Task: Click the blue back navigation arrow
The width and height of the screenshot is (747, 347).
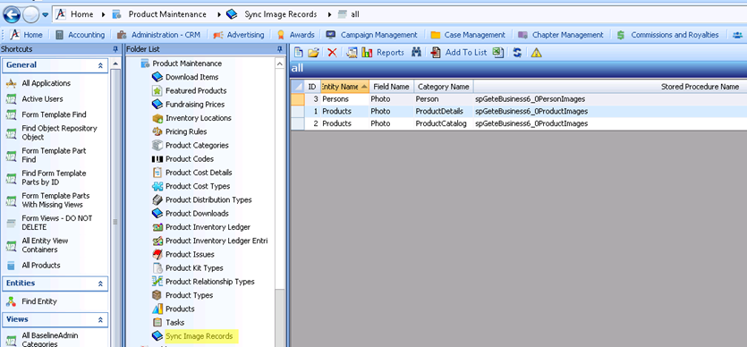Action: 11,14
